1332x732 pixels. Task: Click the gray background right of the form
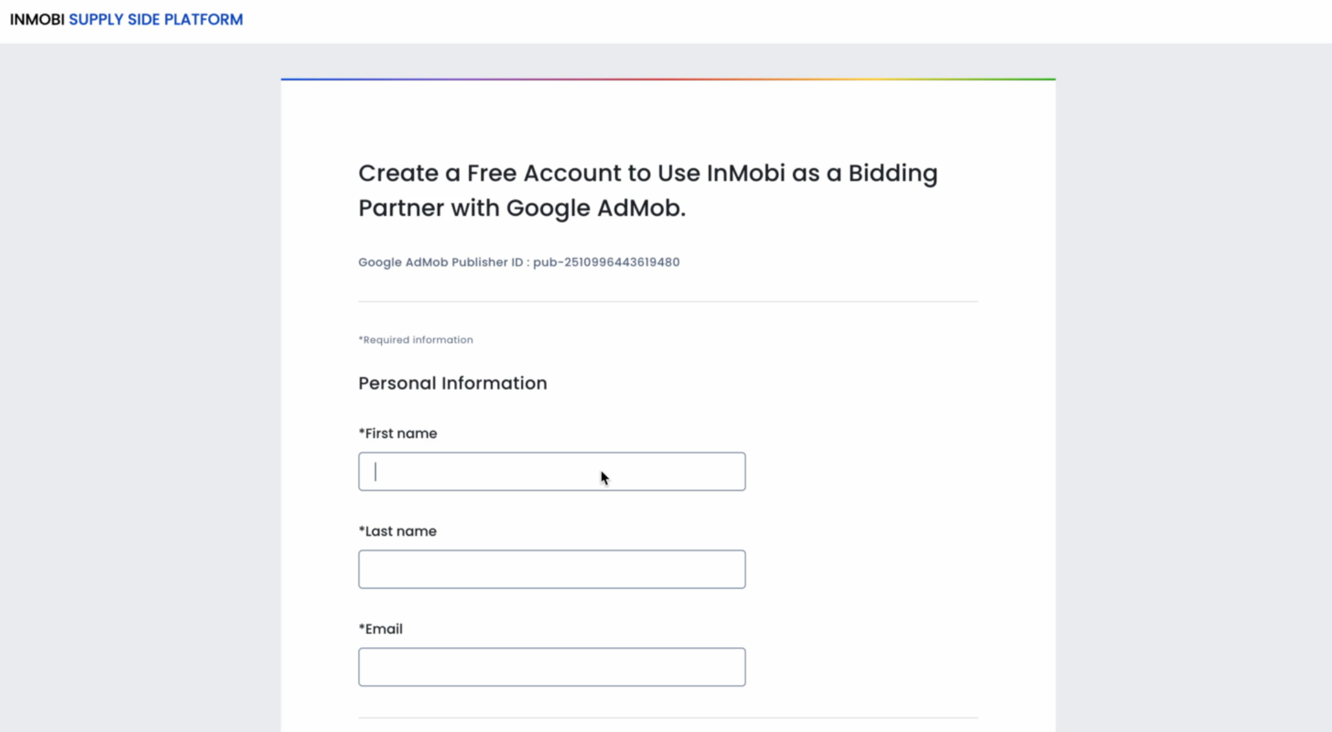[1193, 389]
